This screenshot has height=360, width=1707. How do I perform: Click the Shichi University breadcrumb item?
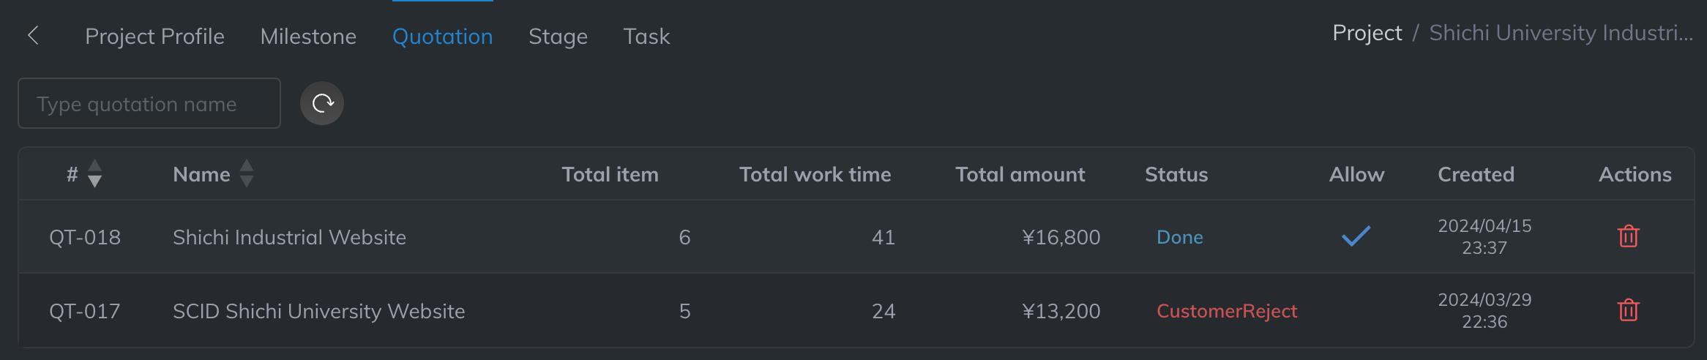pos(1561,33)
